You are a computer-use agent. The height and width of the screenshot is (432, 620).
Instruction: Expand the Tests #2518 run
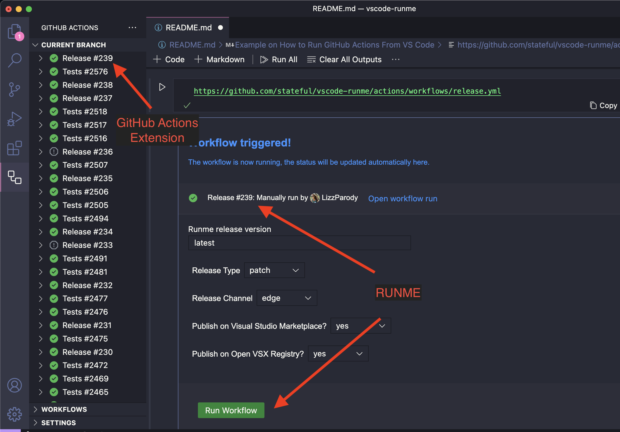40,112
